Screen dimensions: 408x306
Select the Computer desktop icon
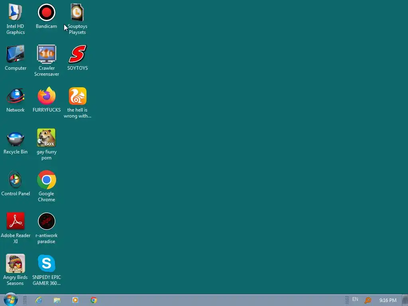click(x=16, y=58)
